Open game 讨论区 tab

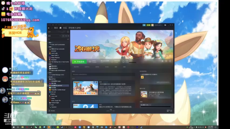tap(107, 67)
